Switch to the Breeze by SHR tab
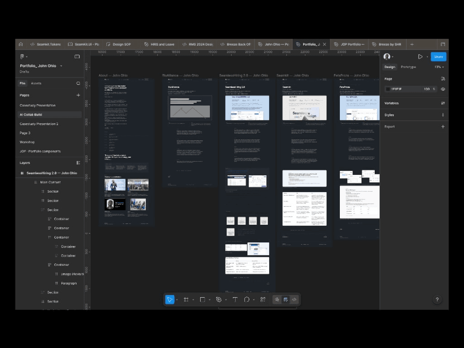 point(387,44)
